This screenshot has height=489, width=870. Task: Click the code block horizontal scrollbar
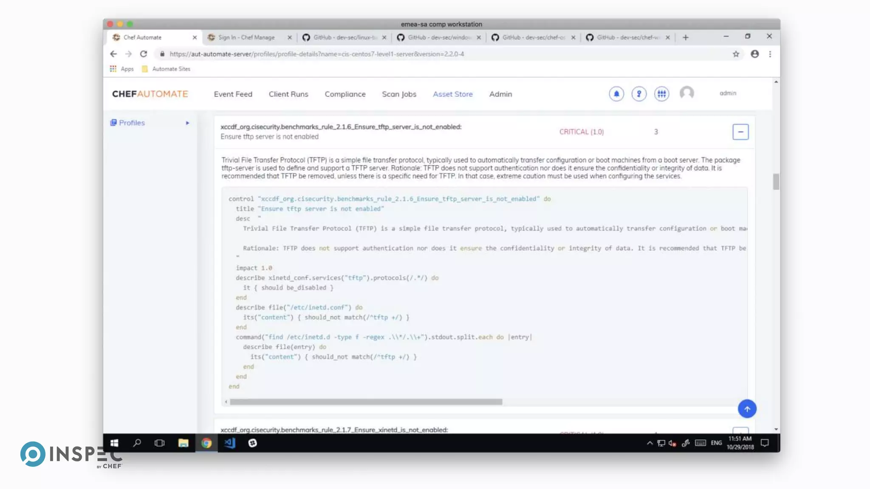click(x=365, y=402)
